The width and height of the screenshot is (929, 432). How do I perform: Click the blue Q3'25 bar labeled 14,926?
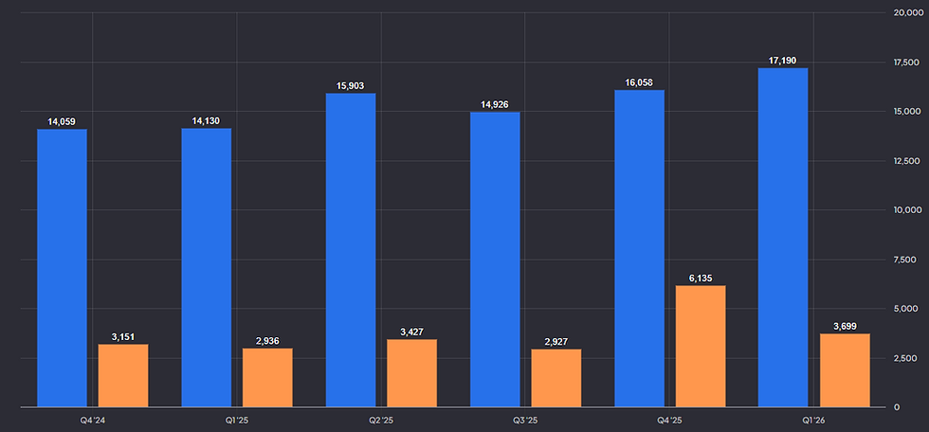(495, 260)
